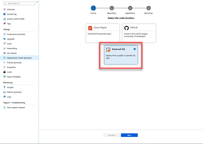Click the Azure Repos logo icon
This screenshot has height=144, width=203.
[x=90, y=28]
